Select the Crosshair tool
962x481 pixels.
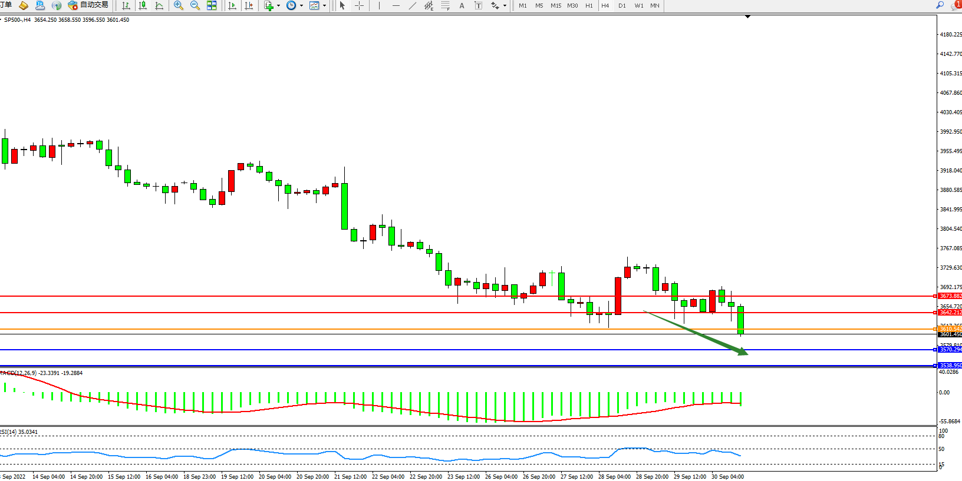(x=359, y=5)
